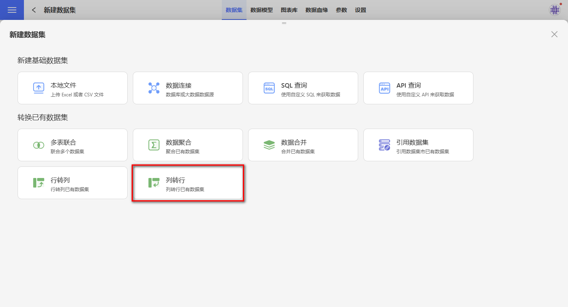The image size is (568, 307).
Task: Click the panel drag handle at top
Action: point(284,23)
